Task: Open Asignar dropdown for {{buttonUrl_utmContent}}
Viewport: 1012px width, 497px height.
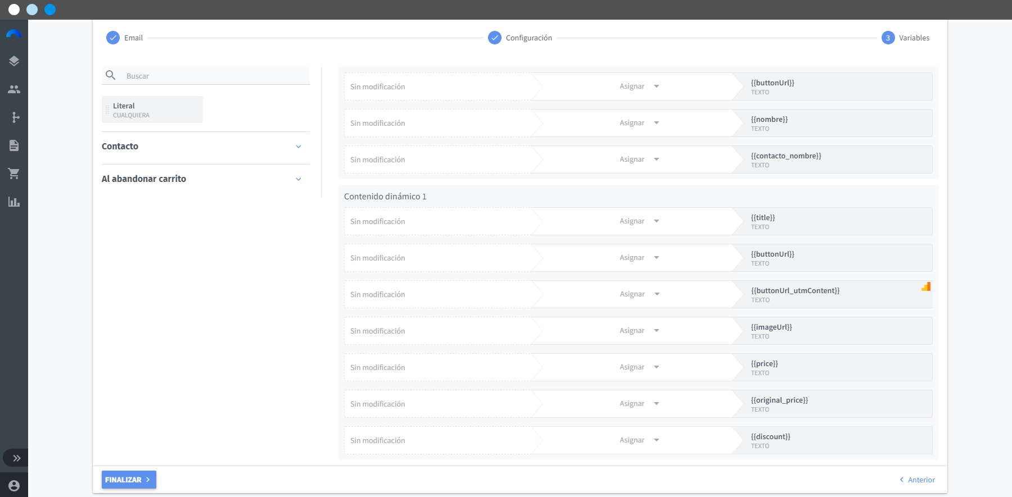Action: tap(639, 294)
